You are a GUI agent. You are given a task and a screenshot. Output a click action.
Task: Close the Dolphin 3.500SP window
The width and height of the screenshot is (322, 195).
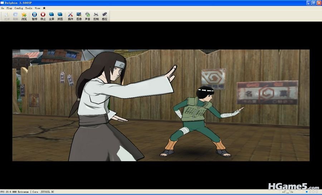tap(319, 3)
